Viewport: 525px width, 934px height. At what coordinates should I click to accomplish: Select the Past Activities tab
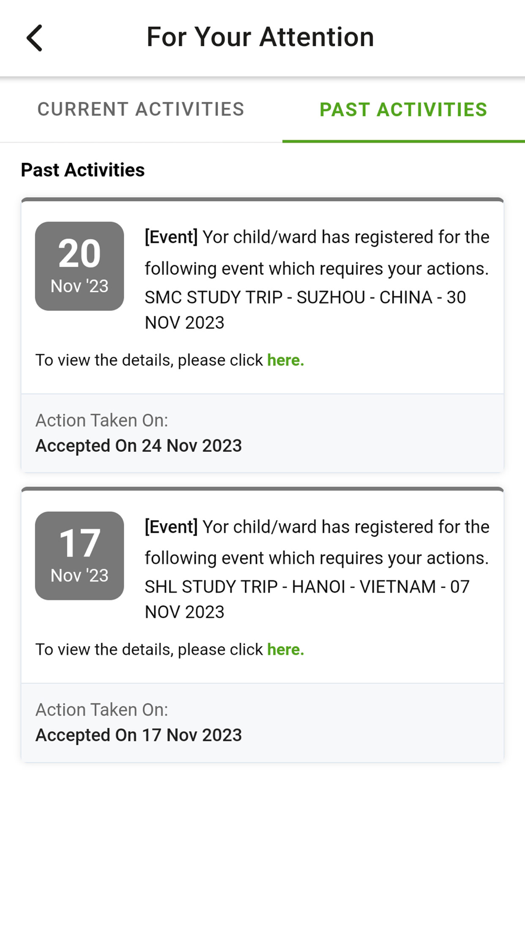(403, 109)
